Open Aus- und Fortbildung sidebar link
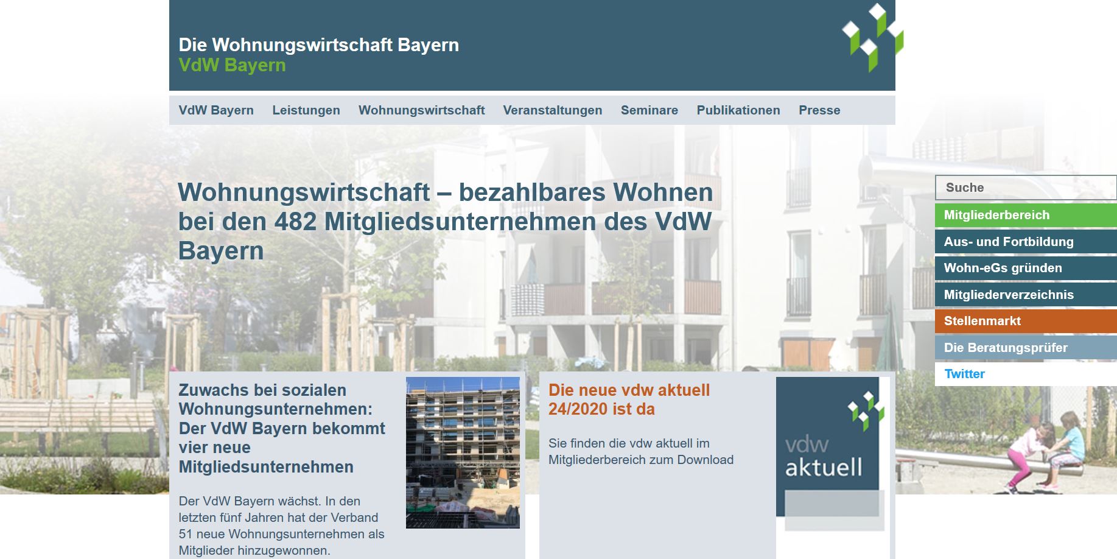Image resolution: width=1117 pixels, height=559 pixels. (x=1026, y=242)
